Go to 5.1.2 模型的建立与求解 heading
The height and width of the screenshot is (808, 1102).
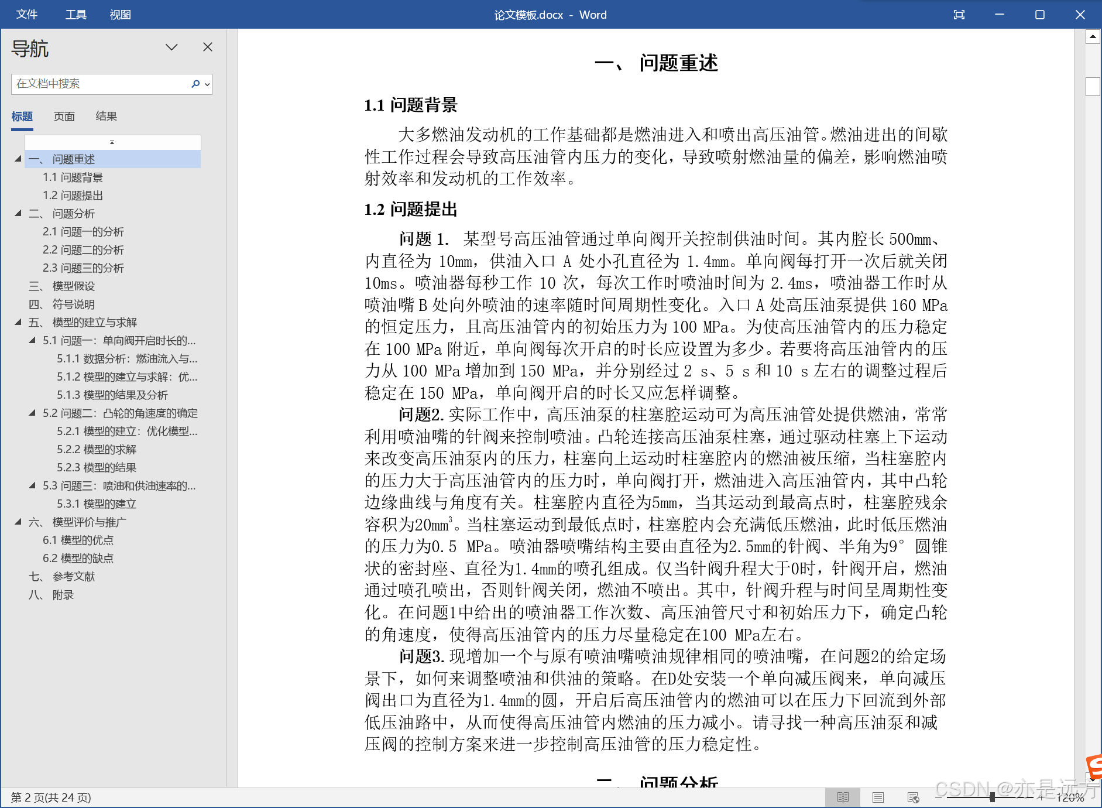tap(127, 376)
